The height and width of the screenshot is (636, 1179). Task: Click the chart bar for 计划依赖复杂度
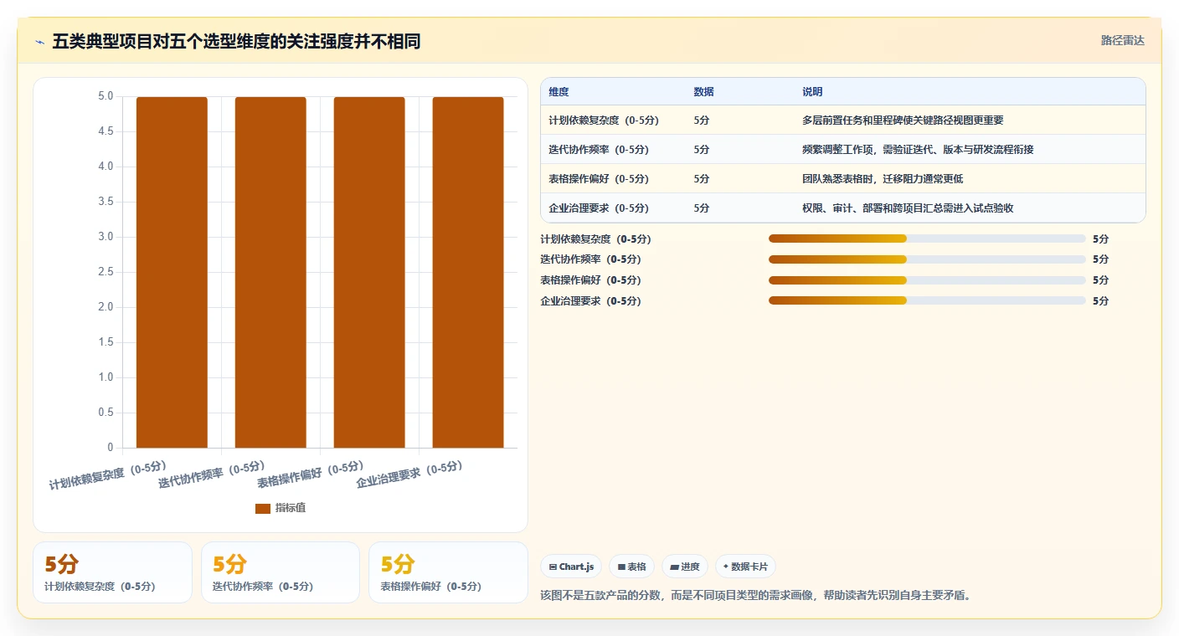[x=172, y=272]
